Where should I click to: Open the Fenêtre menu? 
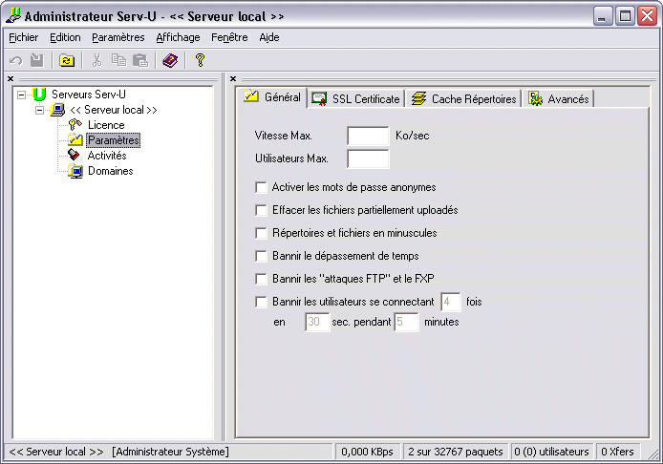tap(229, 37)
